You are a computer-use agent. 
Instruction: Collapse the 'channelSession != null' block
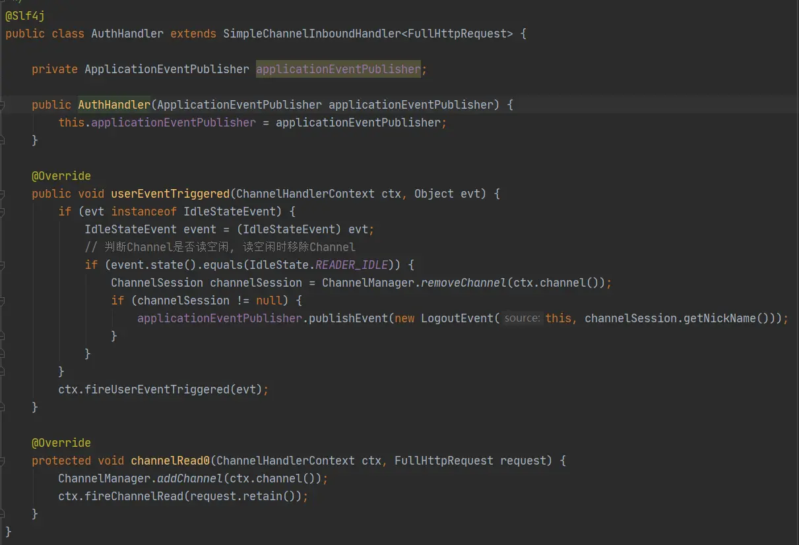tap(3, 301)
